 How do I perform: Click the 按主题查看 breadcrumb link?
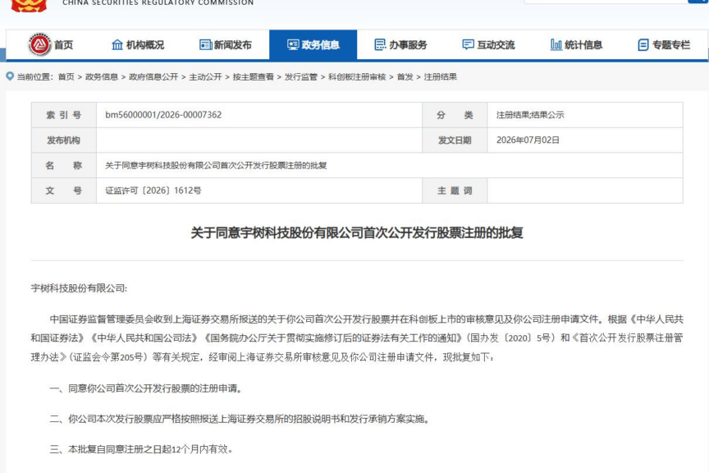click(x=254, y=77)
